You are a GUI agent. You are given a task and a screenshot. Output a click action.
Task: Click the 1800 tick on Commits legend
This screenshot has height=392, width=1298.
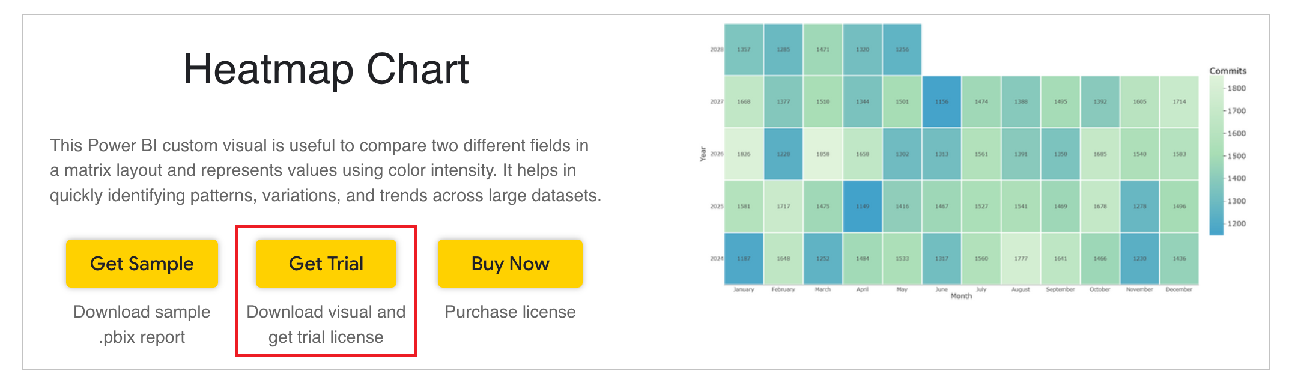pos(1236,88)
